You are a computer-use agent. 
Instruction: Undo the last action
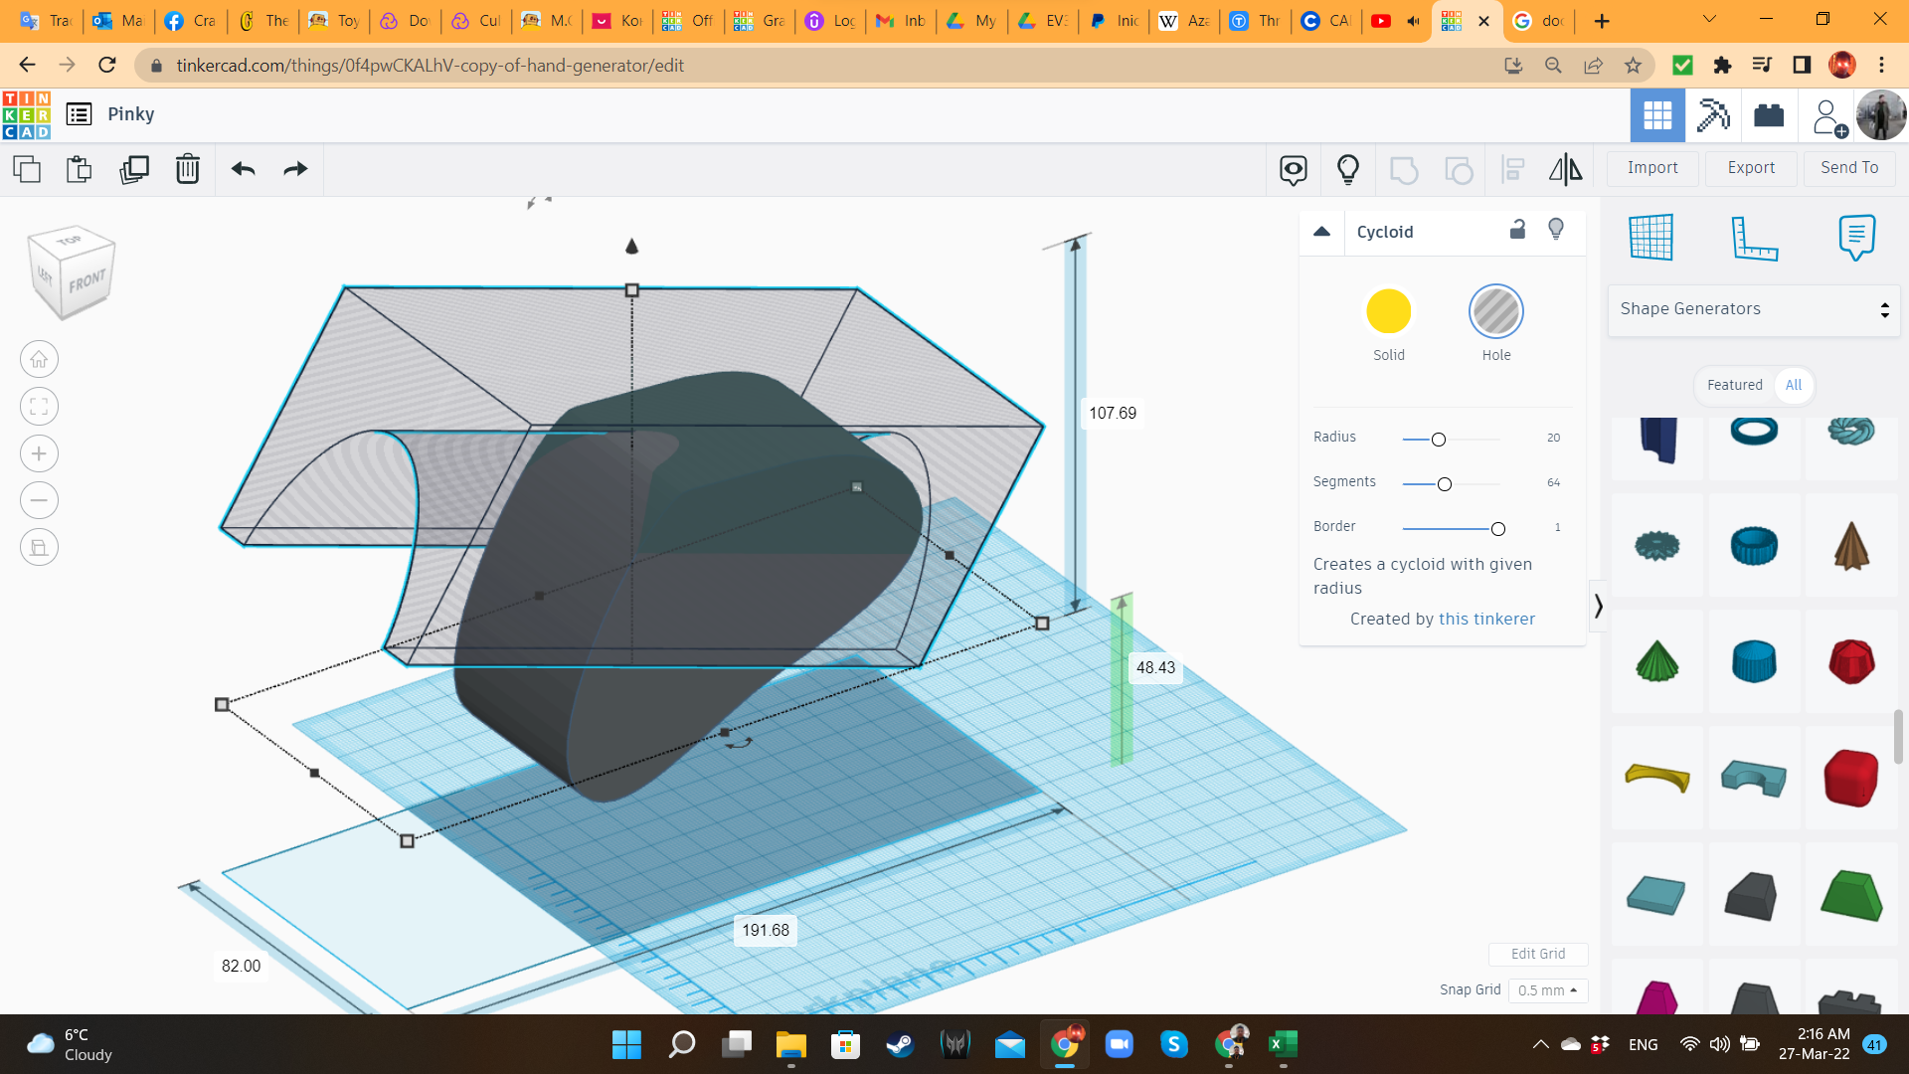click(244, 169)
